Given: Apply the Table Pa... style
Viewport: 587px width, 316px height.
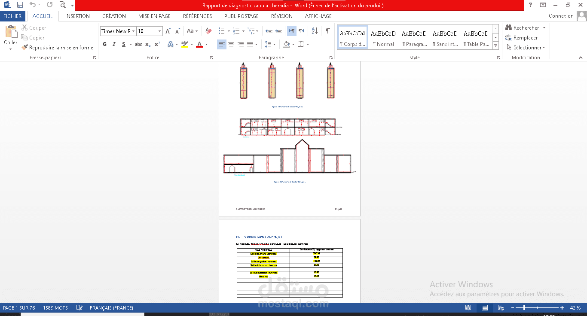Looking at the screenshot, I should coord(476,38).
